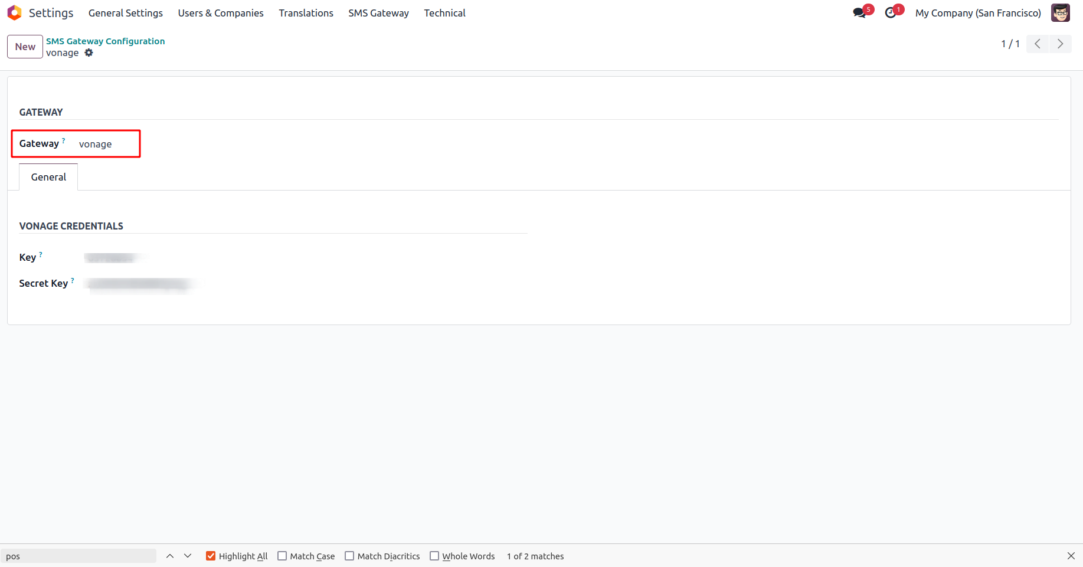Click the 1 of 2 matches text

pyautogui.click(x=535, y=556)
